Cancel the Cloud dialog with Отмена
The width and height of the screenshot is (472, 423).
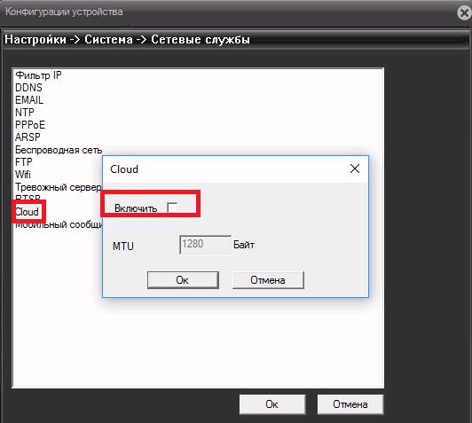268,280
